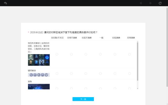Click the 一般 column header

point(101,38)
